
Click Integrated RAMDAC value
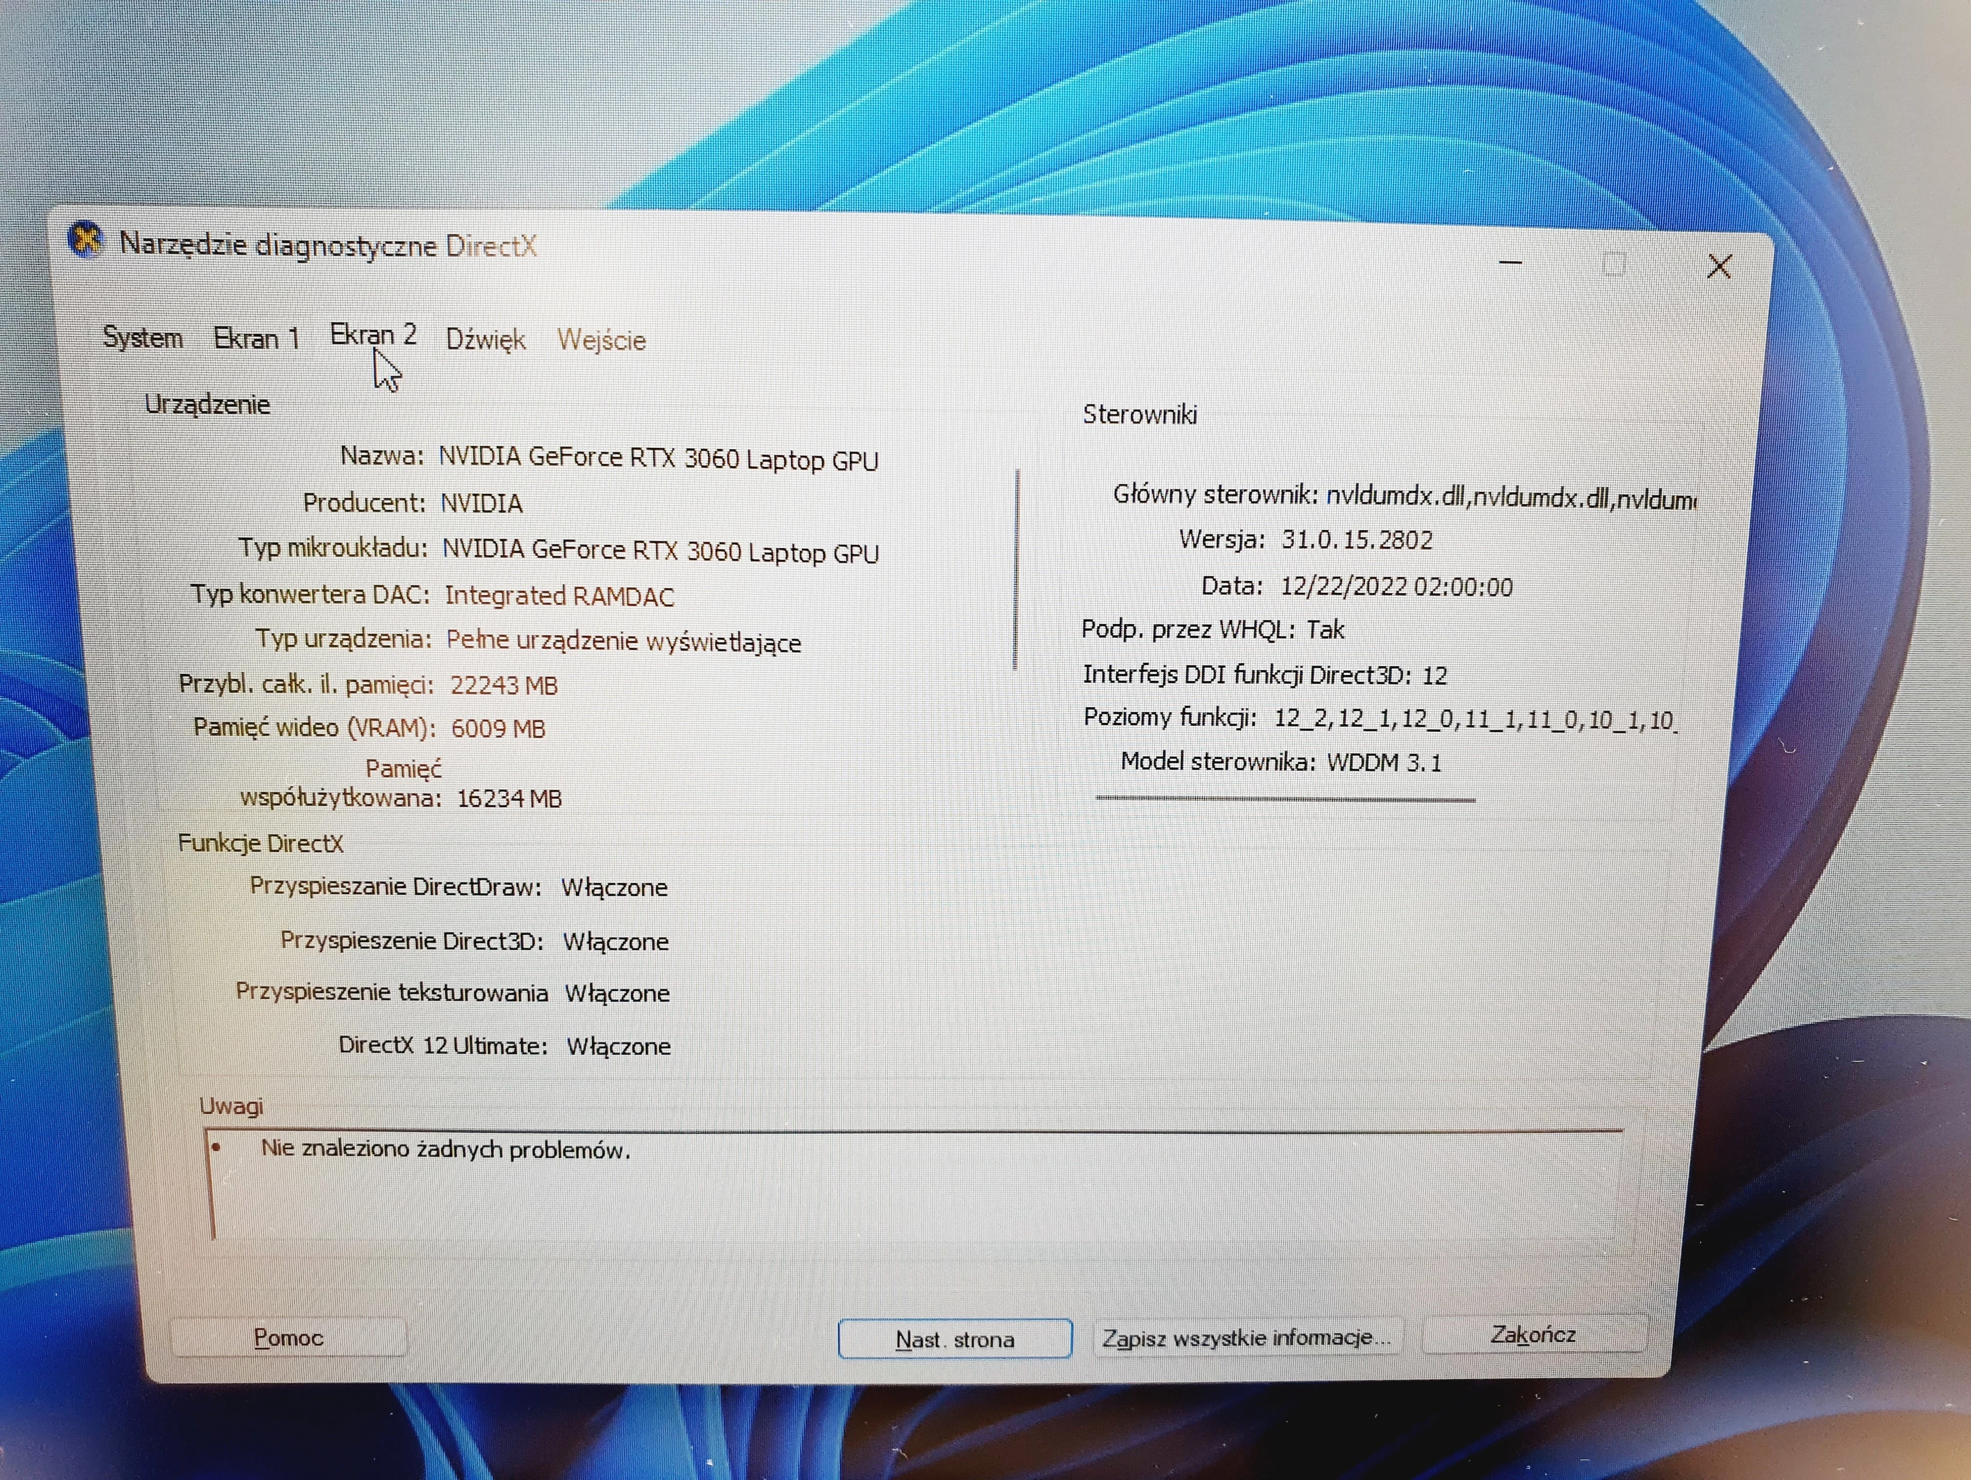tap(560, 596)
